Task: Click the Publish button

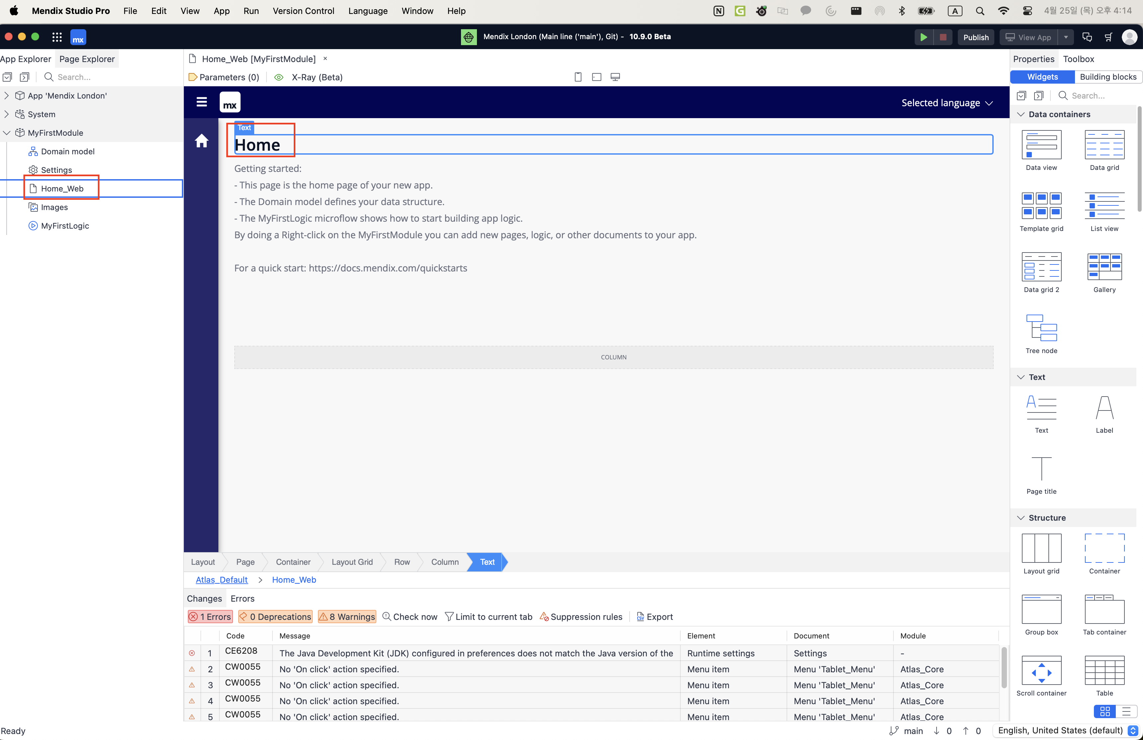Action: [x=976, y=37]
